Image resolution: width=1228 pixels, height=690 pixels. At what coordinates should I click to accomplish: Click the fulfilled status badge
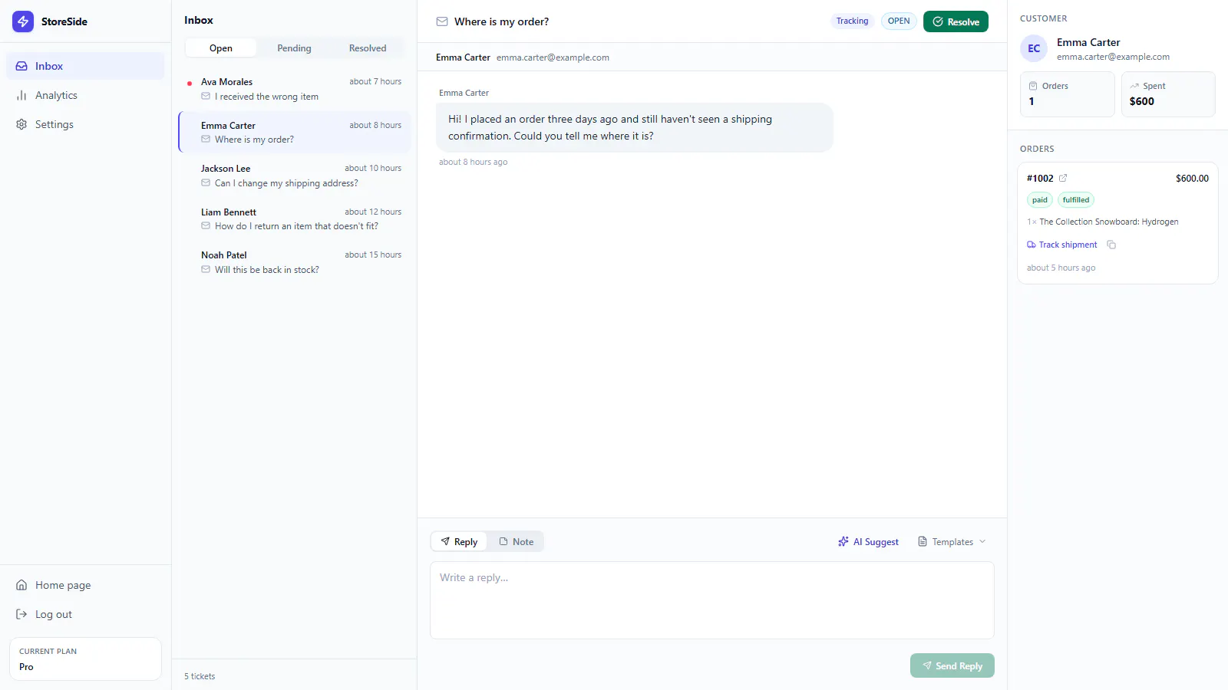click(x=1076, y=200)
